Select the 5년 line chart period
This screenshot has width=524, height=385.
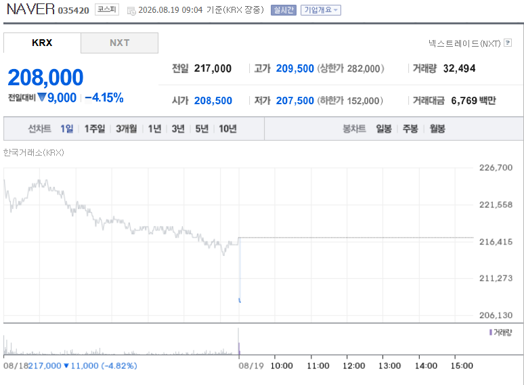[x=202, y=129]
